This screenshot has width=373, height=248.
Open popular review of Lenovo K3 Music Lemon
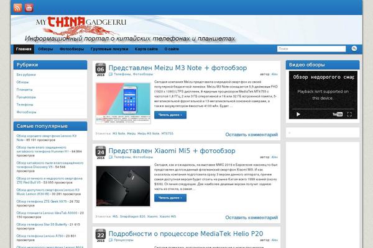coord(48,192)
